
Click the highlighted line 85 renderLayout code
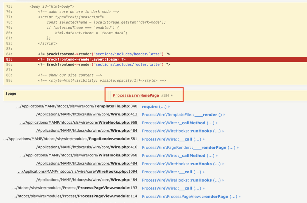click(x=81, y=59)
